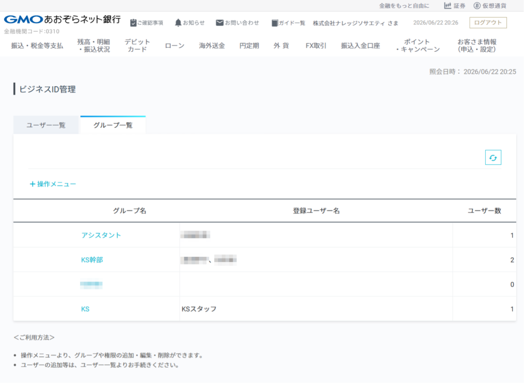Open the お客さま情報(申込・設定) menu
Screen dimensions: 524x383
pyautogui.click(x=477, y=46)
